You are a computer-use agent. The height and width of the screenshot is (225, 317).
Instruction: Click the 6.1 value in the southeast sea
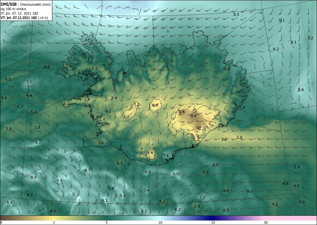(x=250, y=191)
